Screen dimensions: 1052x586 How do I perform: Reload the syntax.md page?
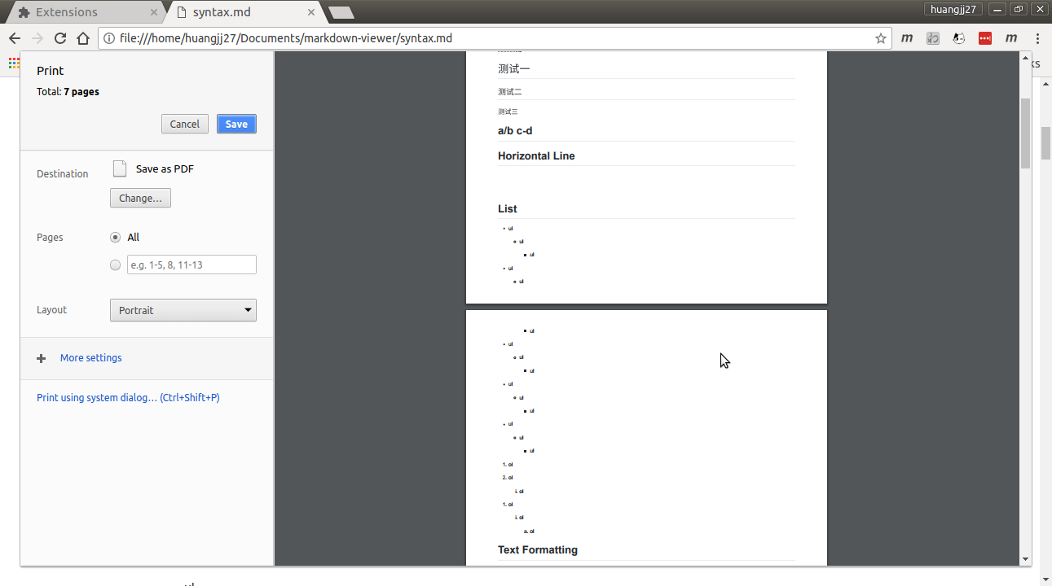60,38
